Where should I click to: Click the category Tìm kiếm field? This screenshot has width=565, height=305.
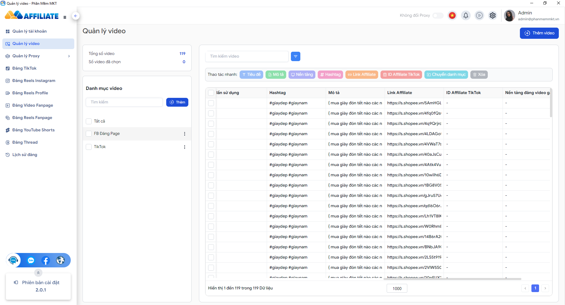pyautogui.click(x=124, y=102)
